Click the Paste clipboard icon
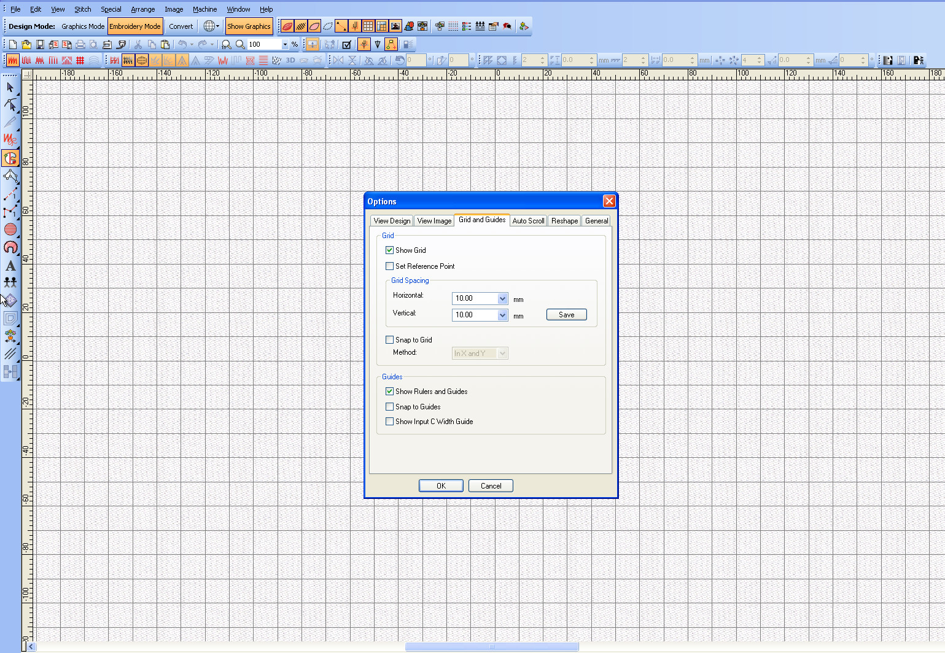This screenshot has height=653, width=945. [x=165, y=44]
